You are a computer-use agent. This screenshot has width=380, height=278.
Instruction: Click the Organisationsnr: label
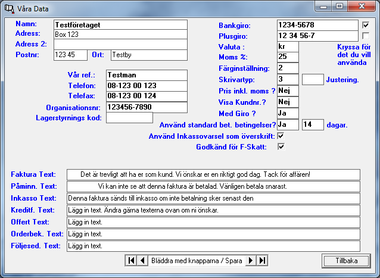pos(73,108)
